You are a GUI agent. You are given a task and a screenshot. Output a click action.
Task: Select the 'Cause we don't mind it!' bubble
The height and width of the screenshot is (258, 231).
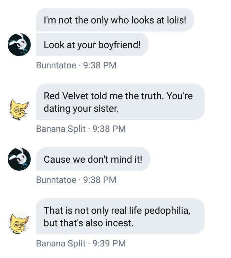tap(93, 159)
